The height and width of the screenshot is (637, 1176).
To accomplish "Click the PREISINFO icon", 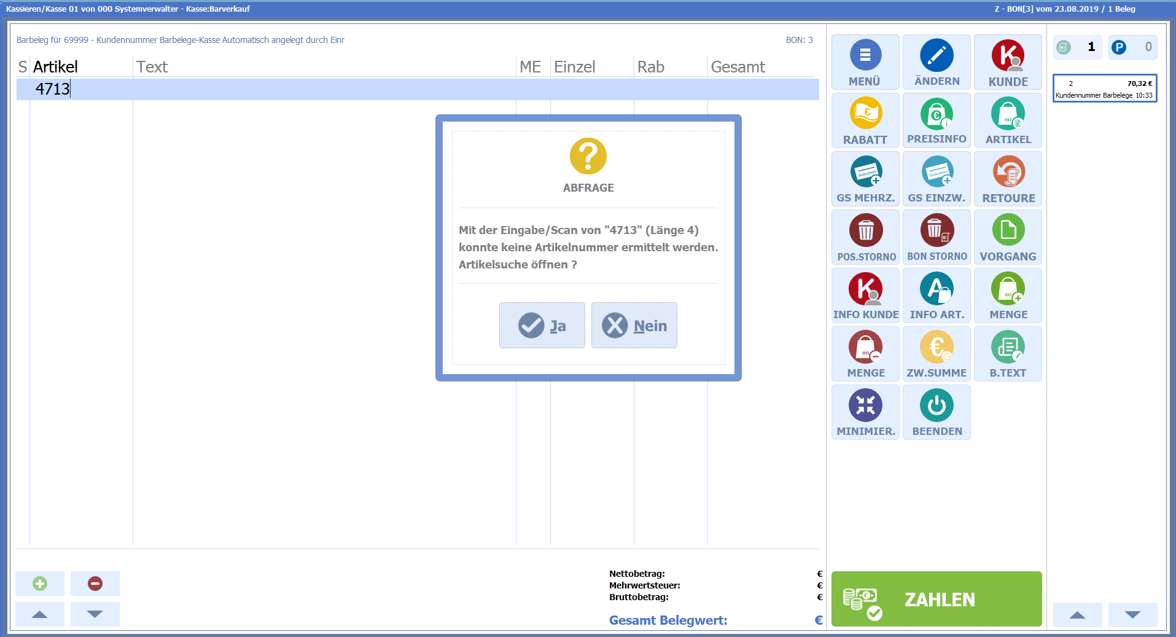I will (937, 114).
